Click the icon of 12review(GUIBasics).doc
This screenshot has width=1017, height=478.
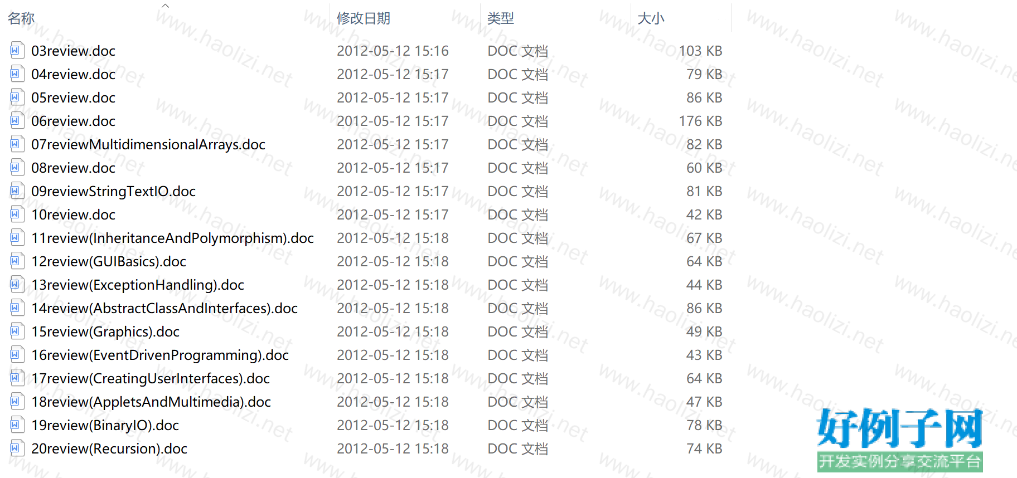(x=17, y=261)
